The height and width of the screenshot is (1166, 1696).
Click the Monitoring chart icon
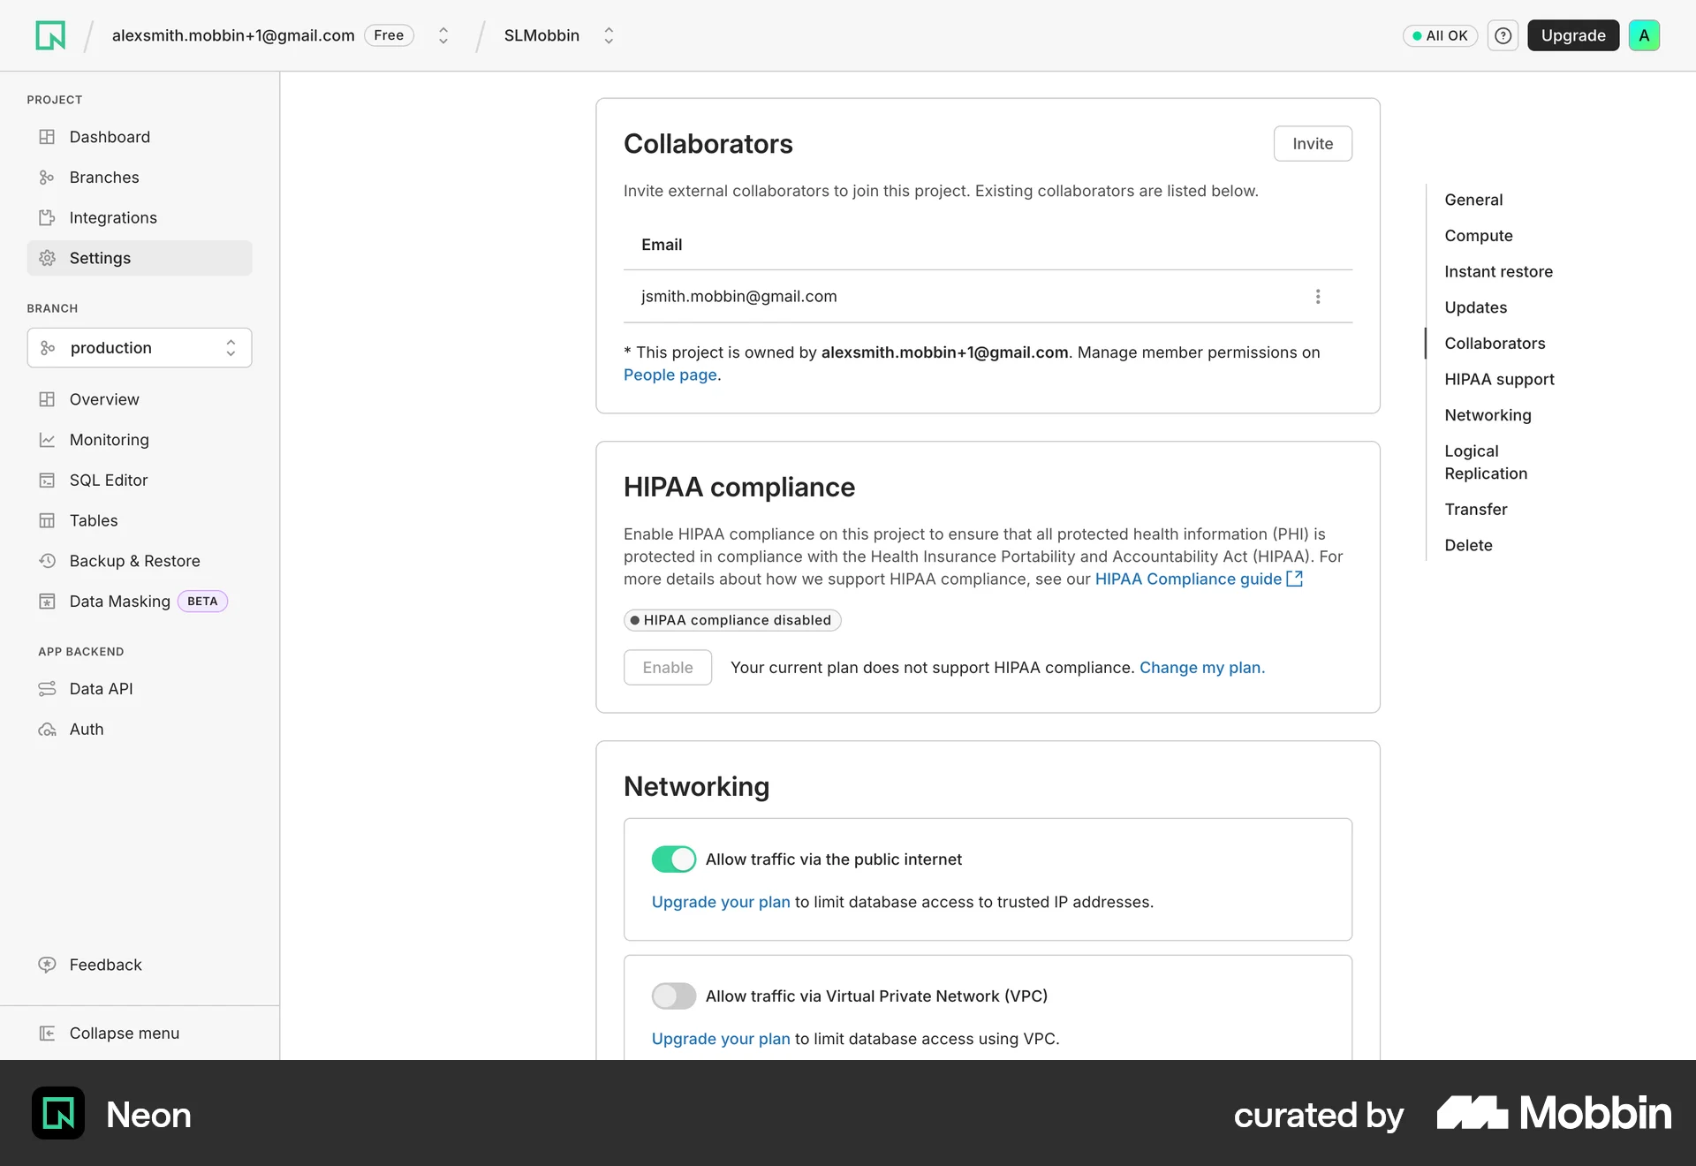pos(47,440)
